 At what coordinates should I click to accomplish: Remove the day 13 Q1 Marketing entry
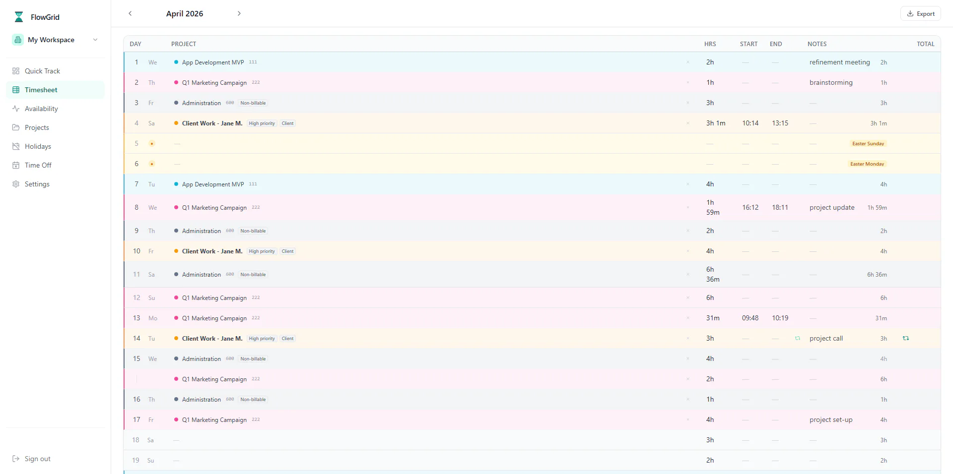688,318
